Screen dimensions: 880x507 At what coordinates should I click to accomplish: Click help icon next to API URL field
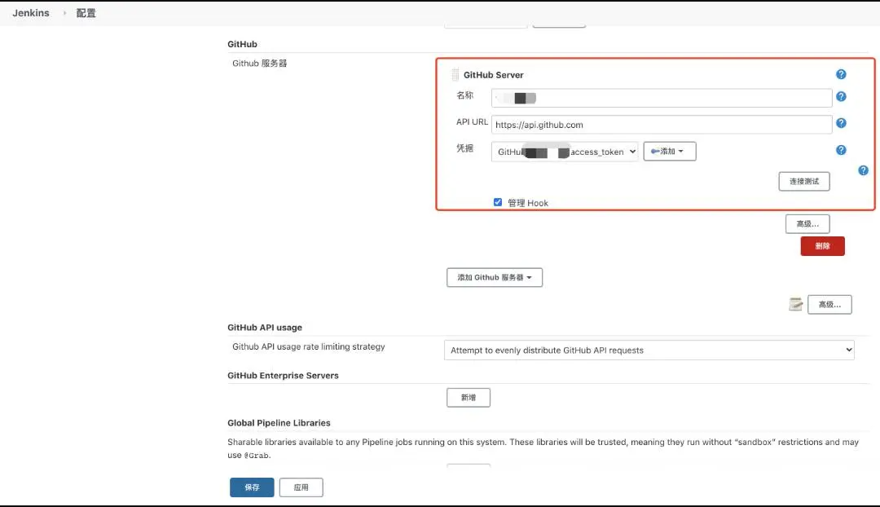click(841, 123)
